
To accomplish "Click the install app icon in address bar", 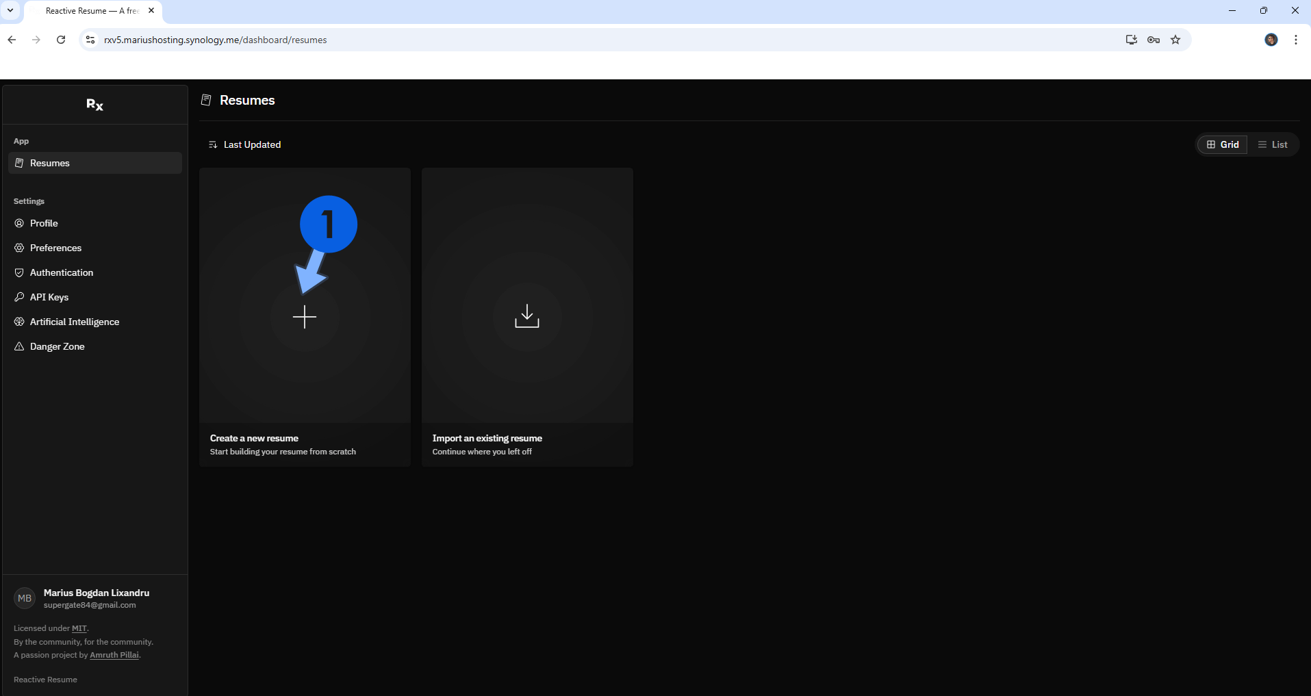I will [1132, 40].
